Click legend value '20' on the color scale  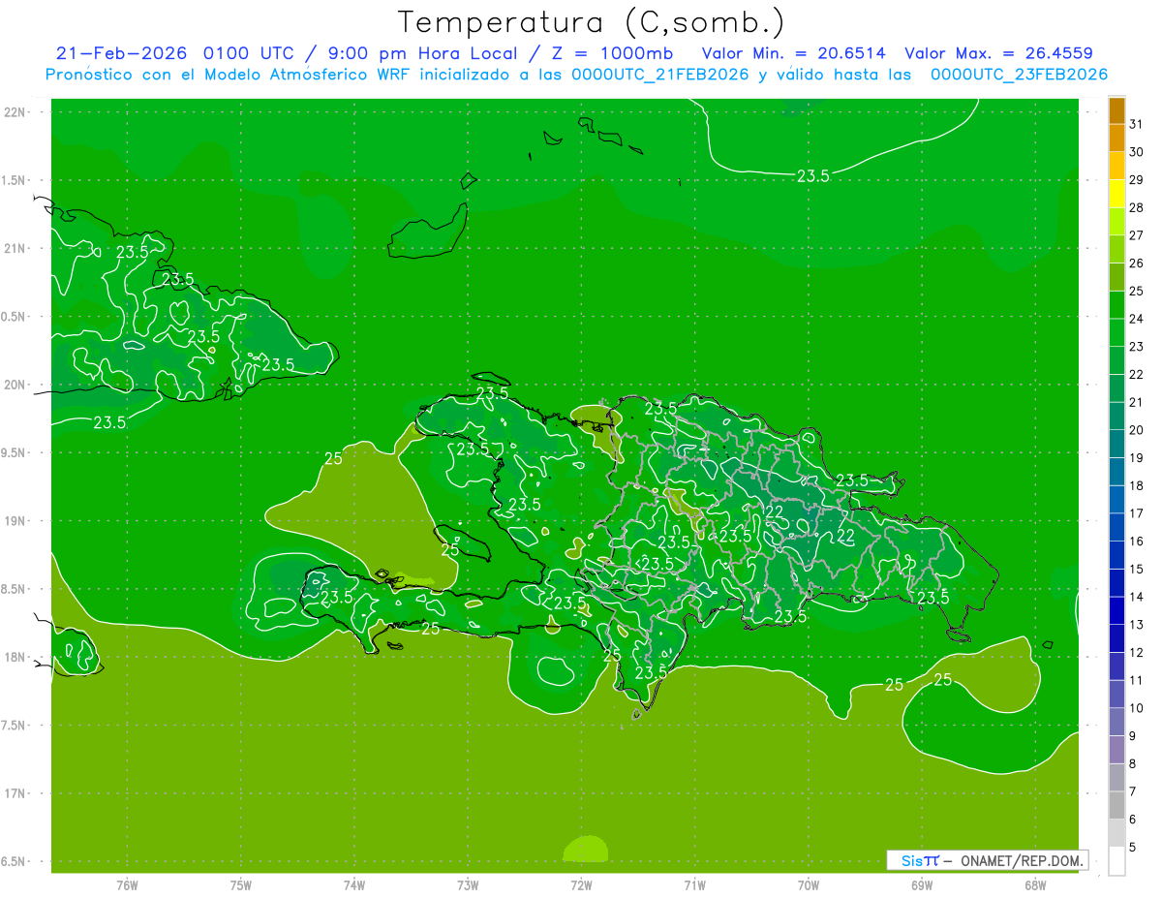point(1137,430)
